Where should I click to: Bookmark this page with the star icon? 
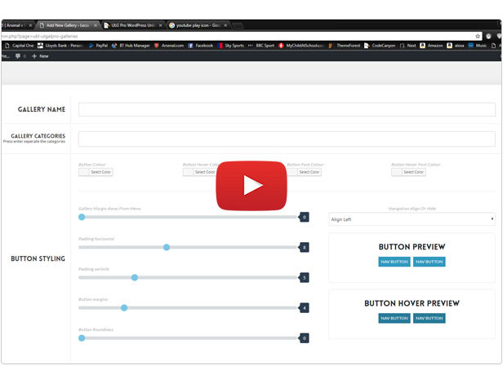tap(478, 36)
